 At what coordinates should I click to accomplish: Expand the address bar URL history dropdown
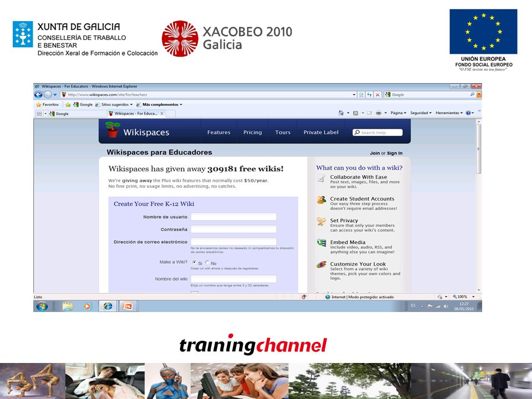[354, 95]
